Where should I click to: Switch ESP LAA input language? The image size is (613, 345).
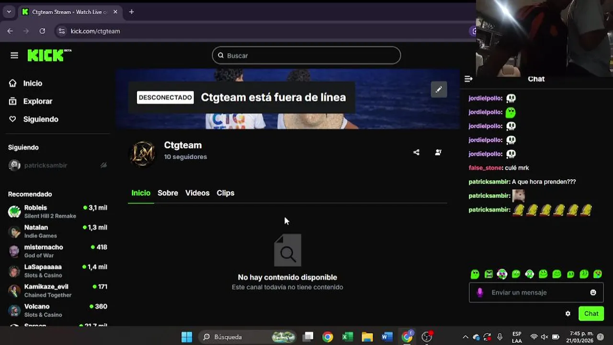tap(517, 337)
